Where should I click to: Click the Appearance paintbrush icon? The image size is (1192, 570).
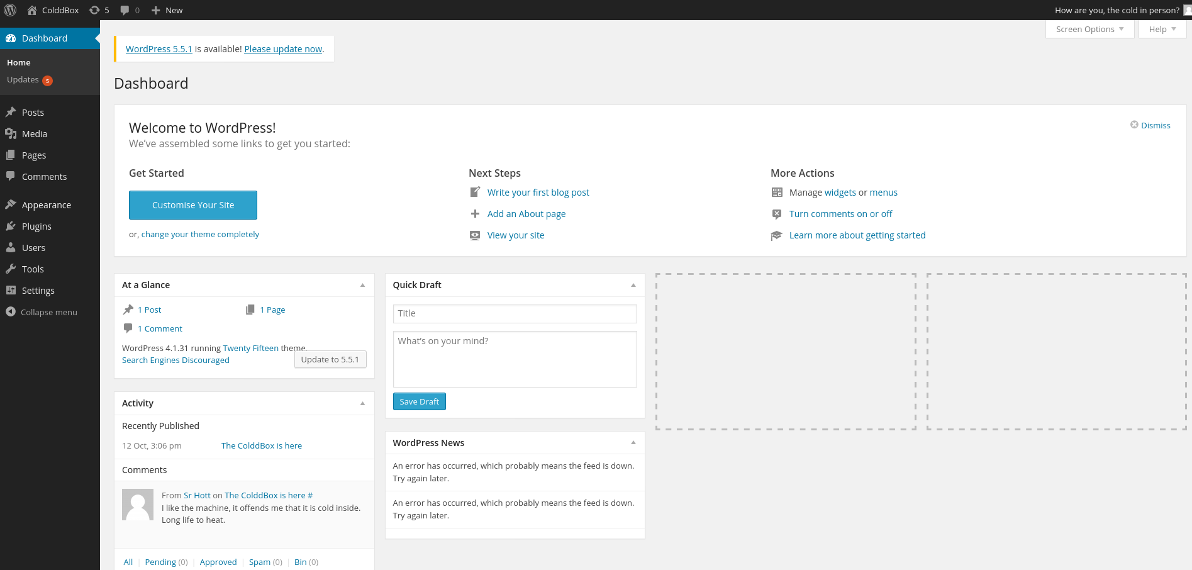pyautogui.click(x=11, y=205)
